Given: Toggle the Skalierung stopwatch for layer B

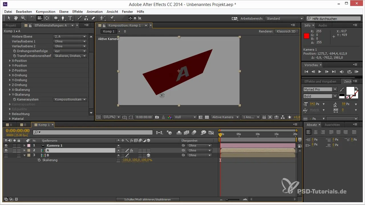Looking at the screenshot, I should (39, 160).
